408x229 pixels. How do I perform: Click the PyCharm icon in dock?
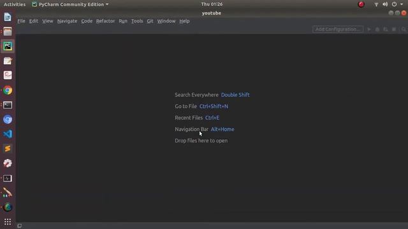click(x=8, y=46)
